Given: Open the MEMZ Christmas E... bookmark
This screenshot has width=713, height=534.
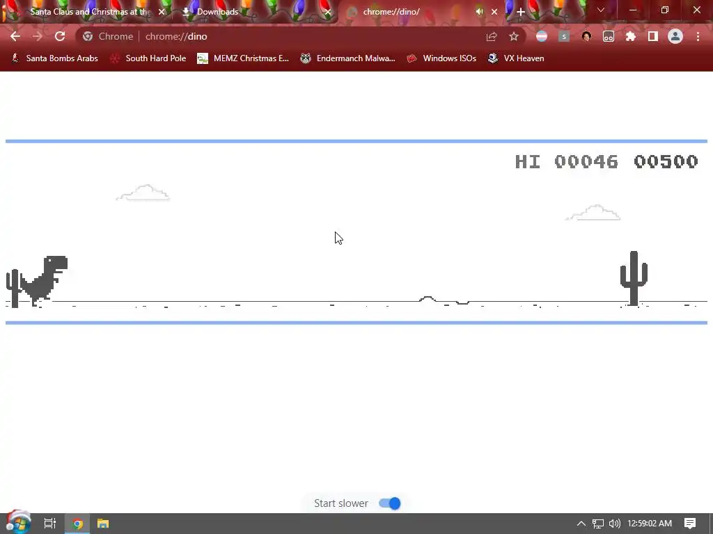Looking at the screenshot, I should pyautogui.click(x=243, y=58).
